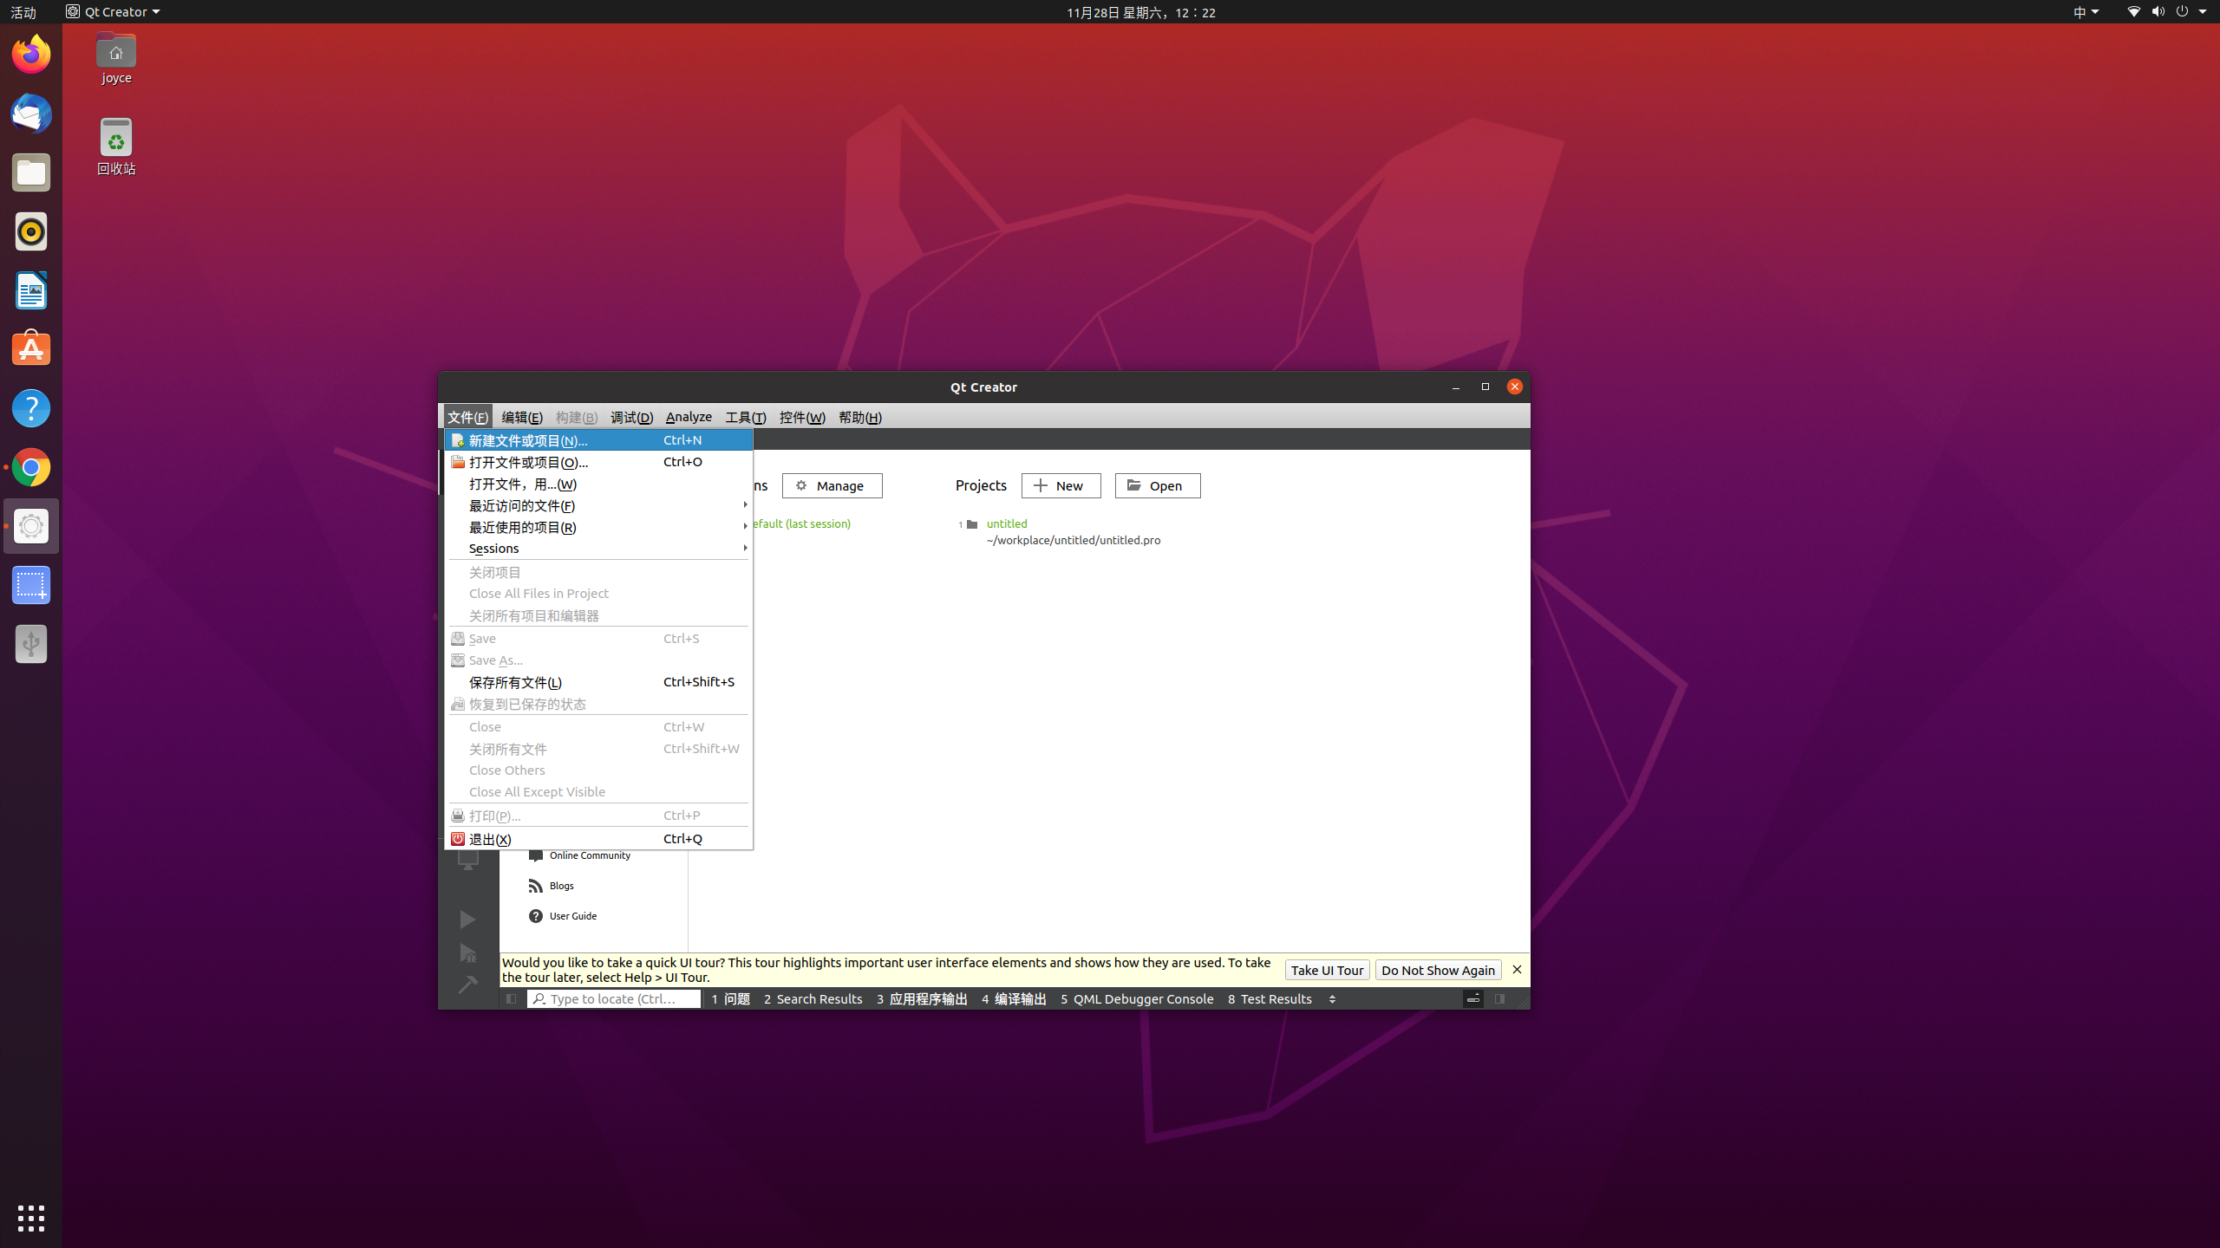Show all applications grid
Screen dimensions: 2220x1248
click(31, 1219)
